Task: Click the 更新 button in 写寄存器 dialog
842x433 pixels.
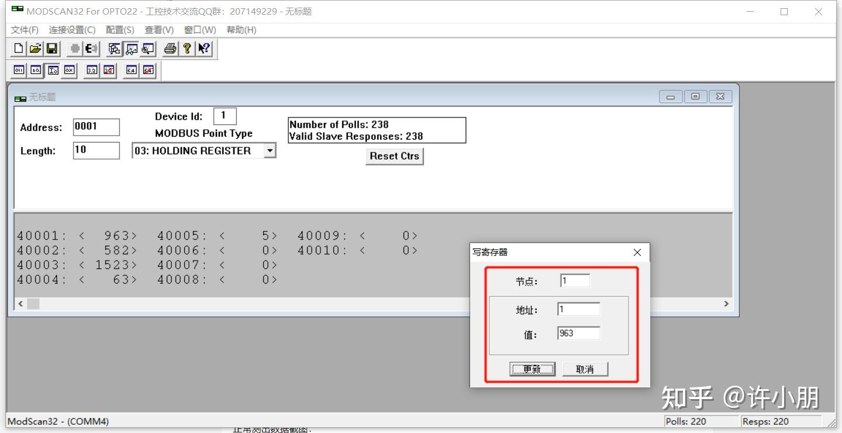Action: click(532, 369)
